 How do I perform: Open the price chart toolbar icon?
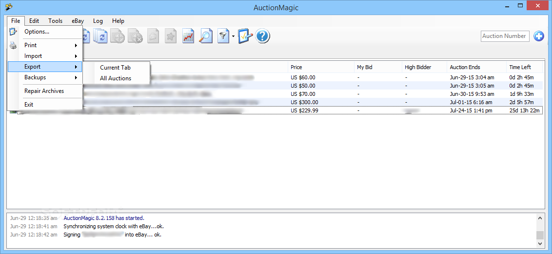[x=188, y=36]
